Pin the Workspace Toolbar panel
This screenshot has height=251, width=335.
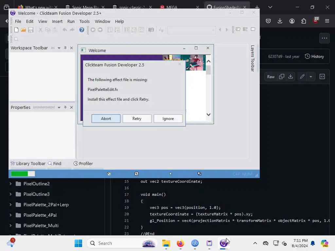pos(65,48)
